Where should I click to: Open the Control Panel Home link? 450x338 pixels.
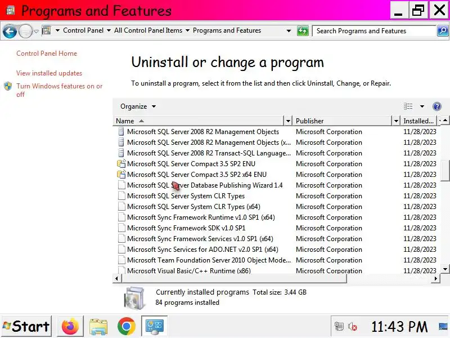coord(47,54)
